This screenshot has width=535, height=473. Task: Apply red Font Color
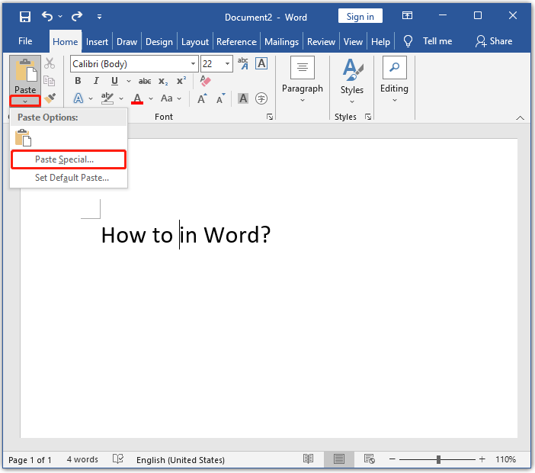(x=137, y=98)
